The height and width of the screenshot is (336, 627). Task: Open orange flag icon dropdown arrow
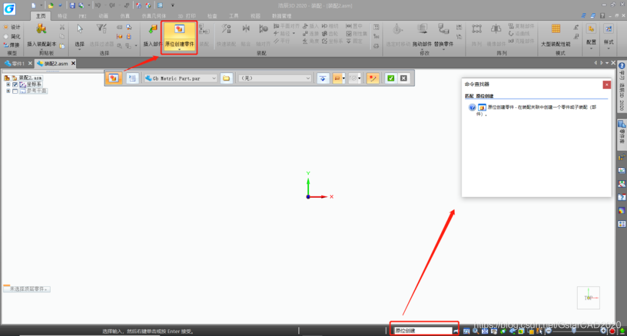(x=344, y=78)
